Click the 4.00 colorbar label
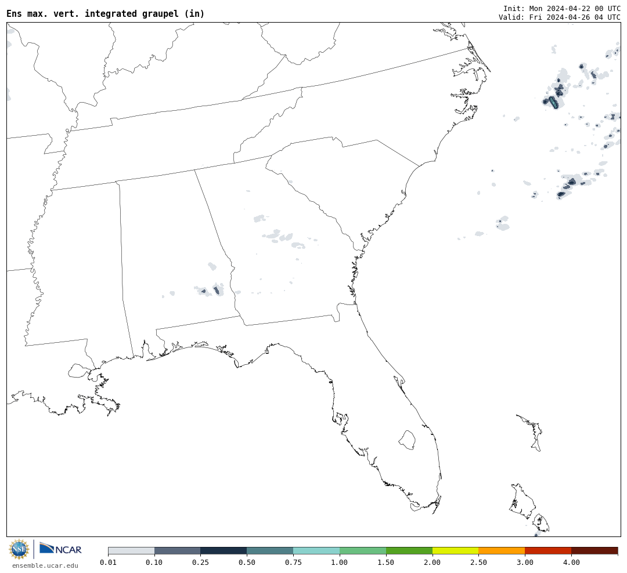The width and height of the screenshot is (627, 573). click(x=571, y=563)
